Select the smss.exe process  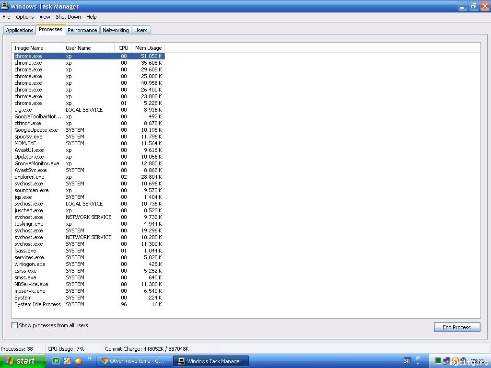coord(89,277)
